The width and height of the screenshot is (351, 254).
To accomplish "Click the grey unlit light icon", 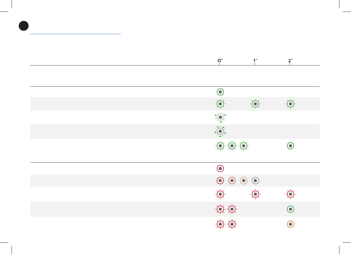I will [x=255, y=181].
